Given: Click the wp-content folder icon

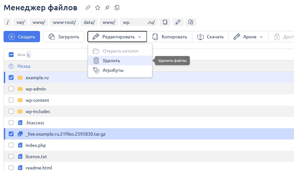Looking at the screenshot, I should [x=20, y=100].
